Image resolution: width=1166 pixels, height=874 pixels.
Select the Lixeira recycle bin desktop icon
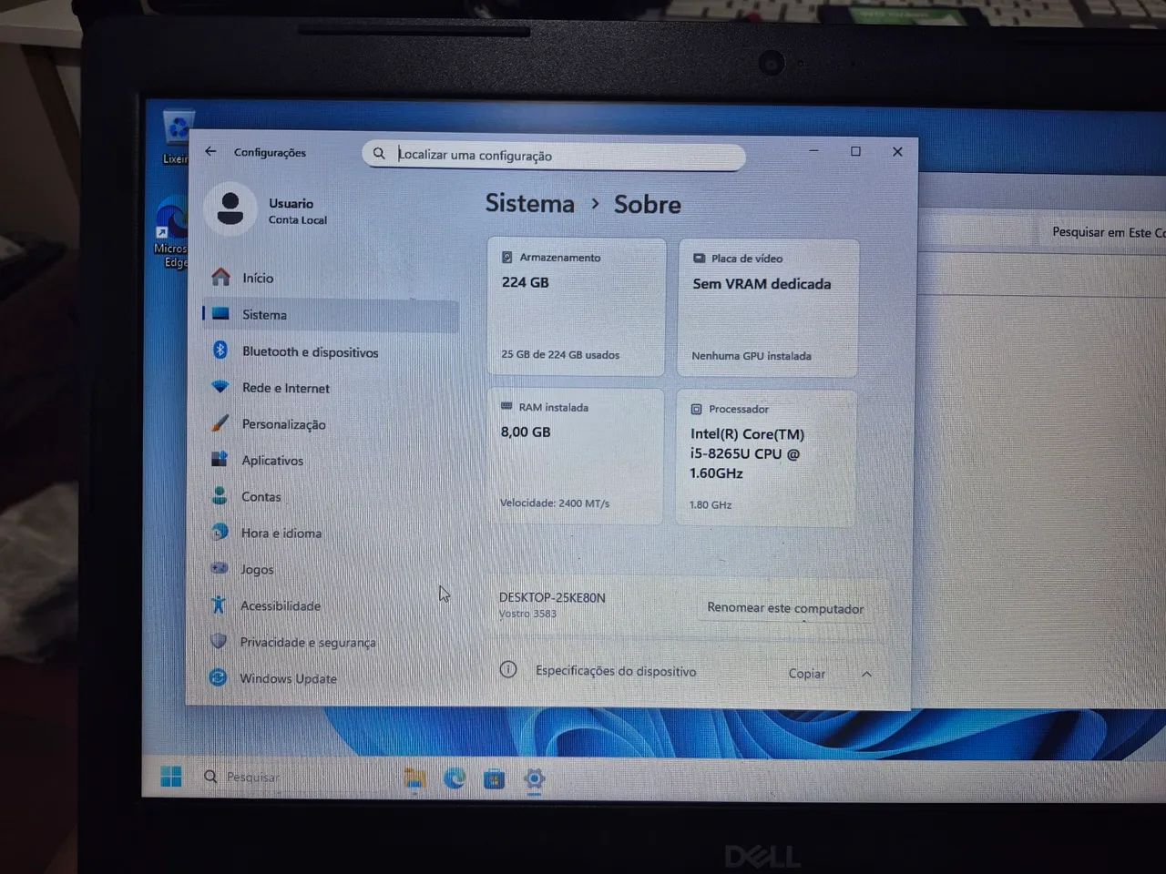[176, 137]
